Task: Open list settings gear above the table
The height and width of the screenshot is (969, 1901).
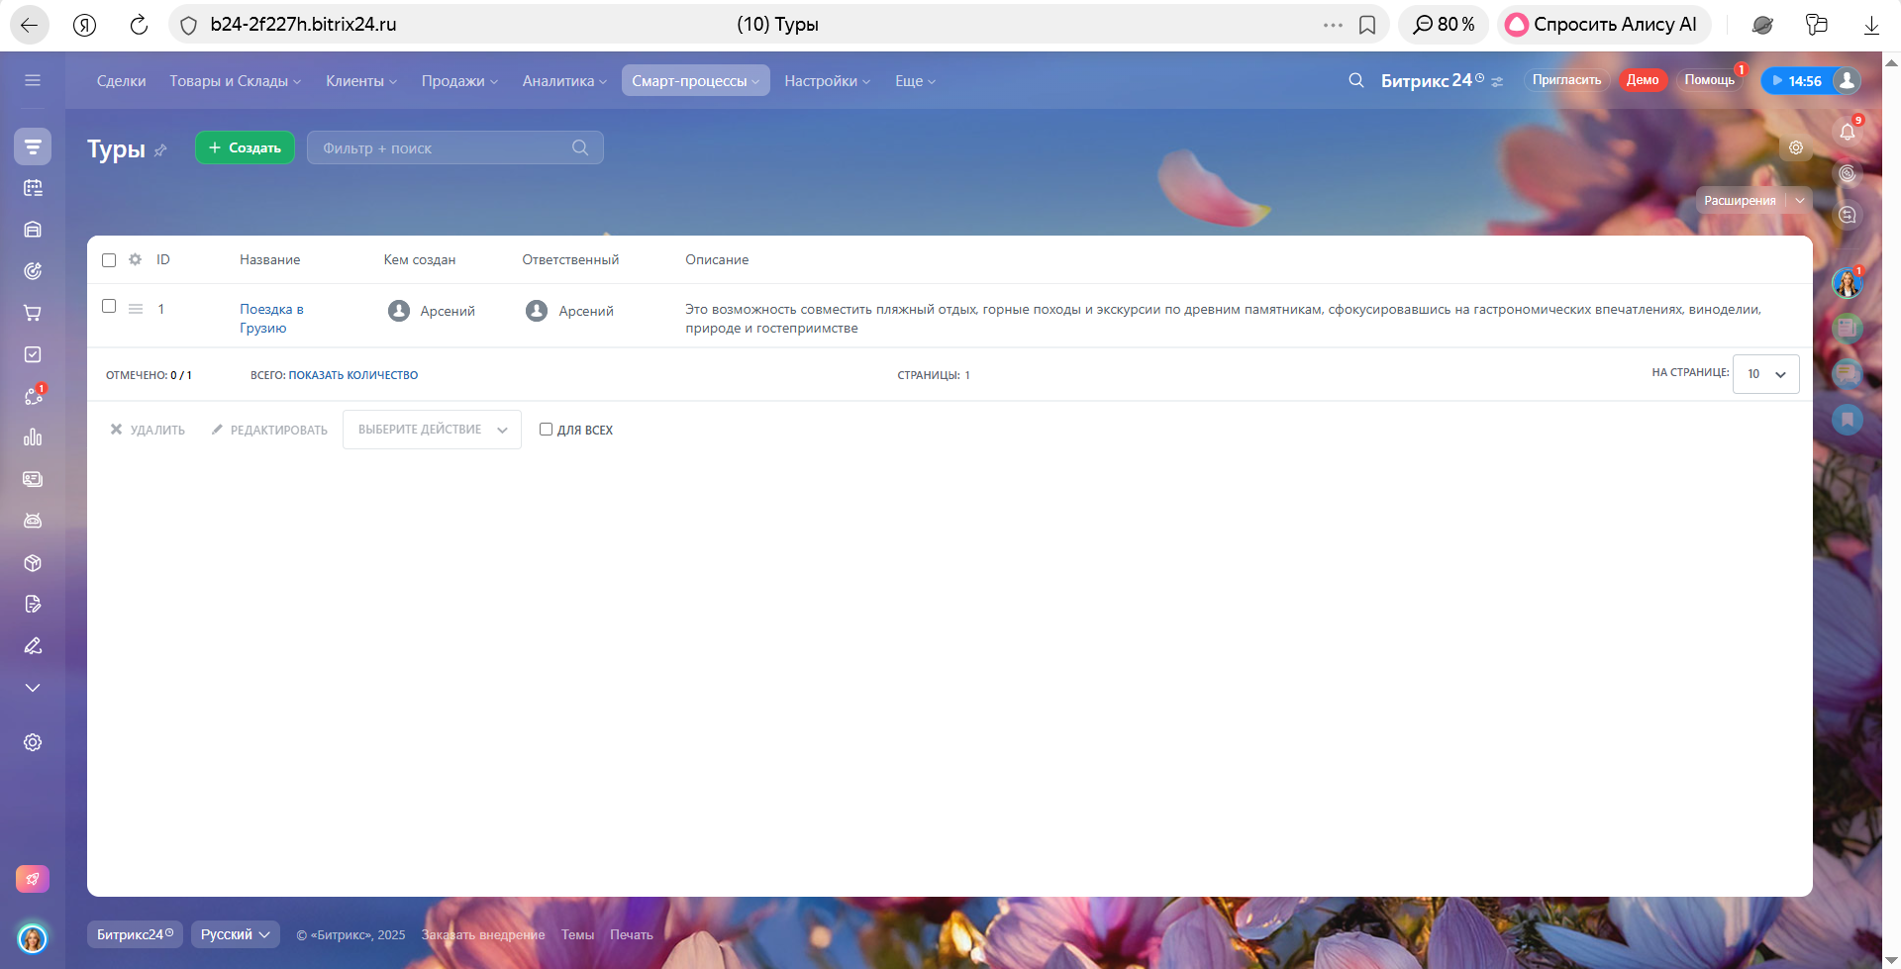Action: click(x=1796, y=147)
